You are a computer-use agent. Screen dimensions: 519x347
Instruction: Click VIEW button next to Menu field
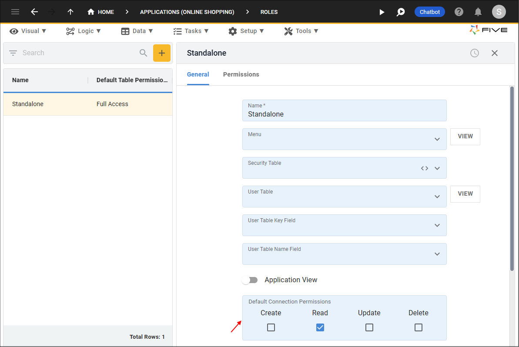(465, 136)
